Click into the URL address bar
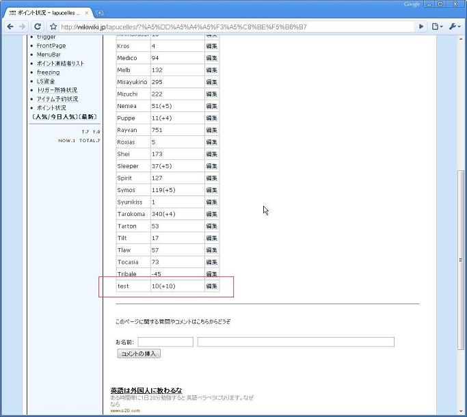Viewport: 467px width, 417px height. [x=232, y=27]
